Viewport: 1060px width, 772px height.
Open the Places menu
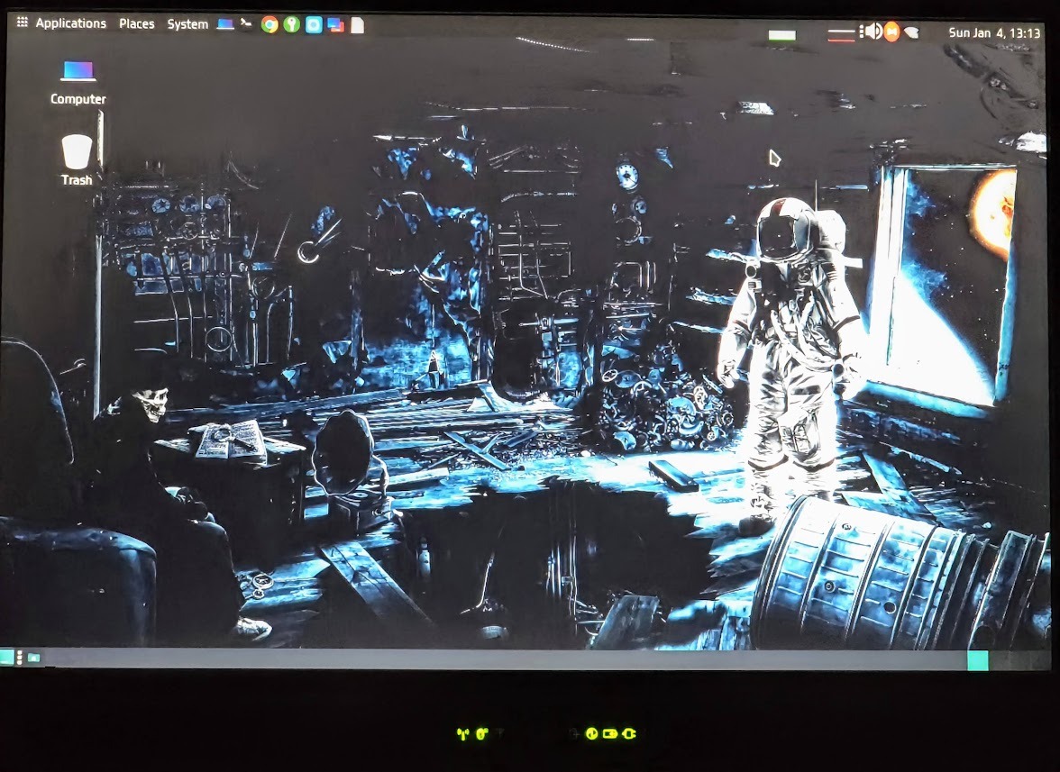click(x=137, y=23)
